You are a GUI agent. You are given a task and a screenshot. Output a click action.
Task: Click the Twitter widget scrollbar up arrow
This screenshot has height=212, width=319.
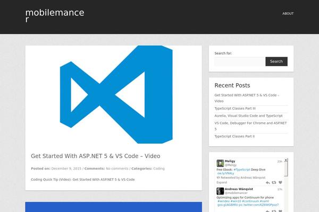[x=286, y=160]
